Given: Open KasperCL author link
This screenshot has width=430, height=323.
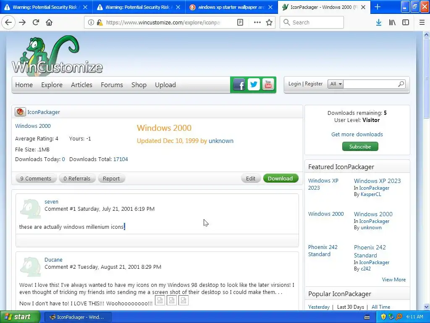Looking at the screenshot, I should point(371,194).
